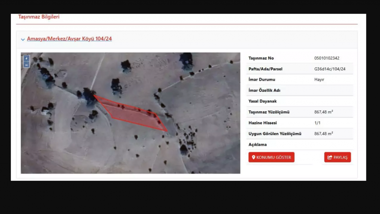Click the Yasal Dayanak row label
This screenshot has height=214, width=380.
click(x=262, y=101)
